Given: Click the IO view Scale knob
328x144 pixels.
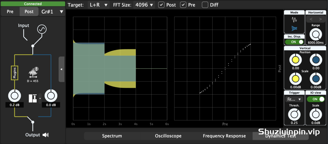Looking at the screenshot, I should 316,115.
